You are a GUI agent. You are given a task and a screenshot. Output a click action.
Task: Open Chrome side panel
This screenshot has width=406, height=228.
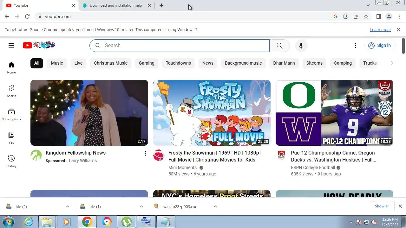(x=378, y=16)
